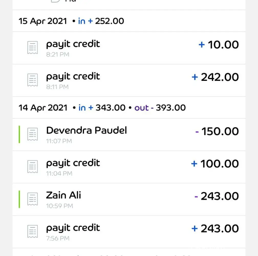
Task: Tap the 14 Apr 2021 date header
Action: click(43, 108)
